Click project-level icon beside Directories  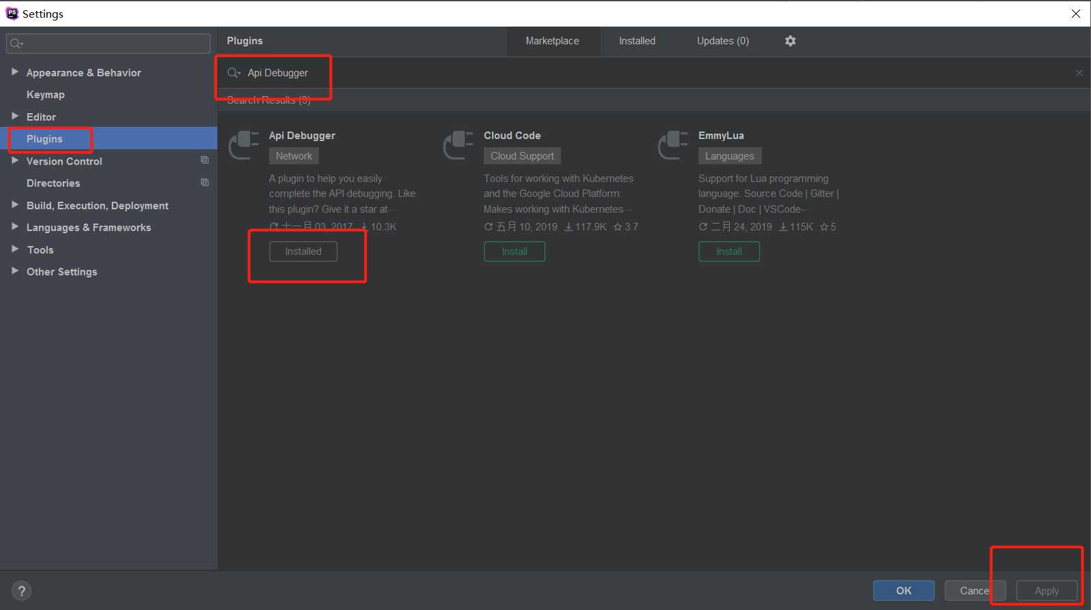pos(204,183)
